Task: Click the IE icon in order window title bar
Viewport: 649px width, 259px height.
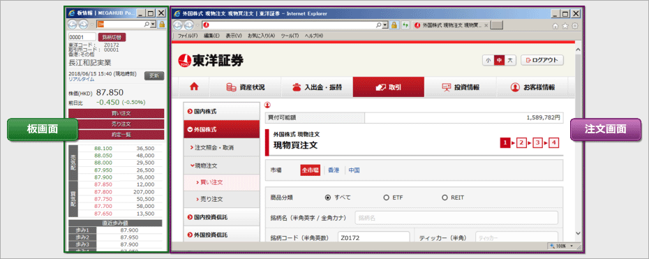Action: coord(177,13)
